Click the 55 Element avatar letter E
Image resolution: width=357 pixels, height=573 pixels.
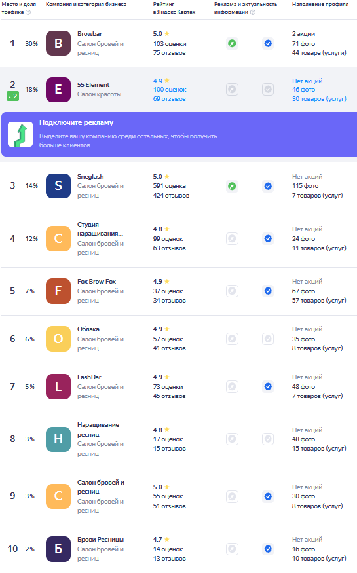[58, 90]
